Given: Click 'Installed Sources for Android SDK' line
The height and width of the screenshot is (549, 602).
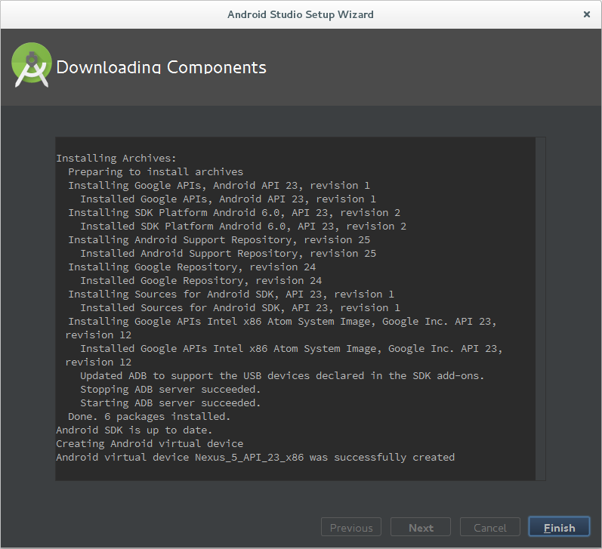Looking at the screenshot, I should pyautogui.click(x=240, y=308).
